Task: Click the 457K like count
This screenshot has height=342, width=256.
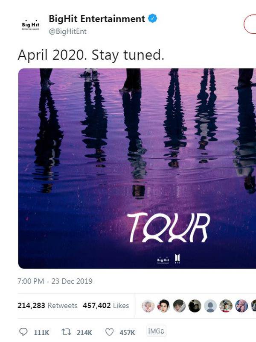Action: tap(127, 332)
